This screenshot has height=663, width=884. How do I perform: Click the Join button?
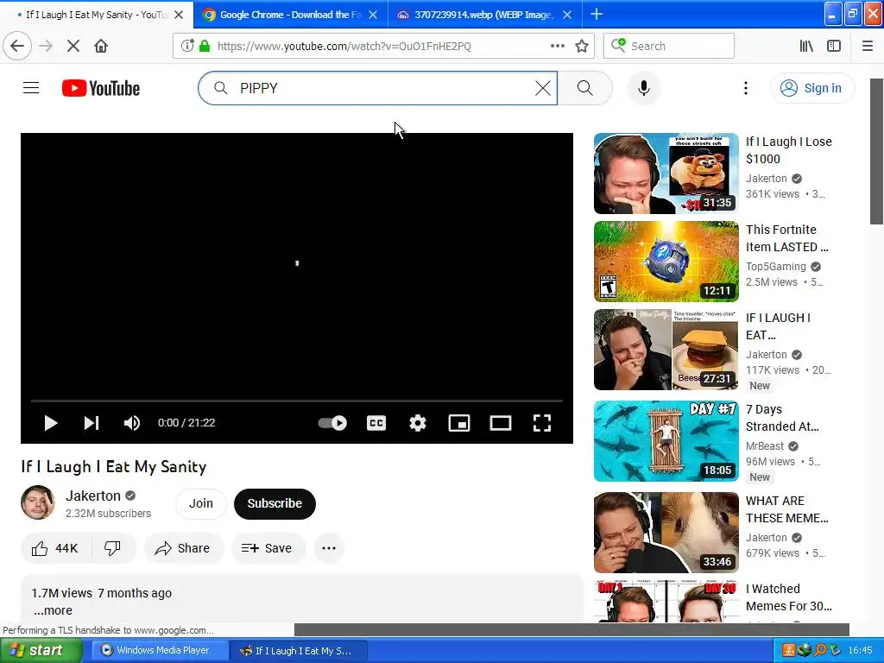[200, 503]
